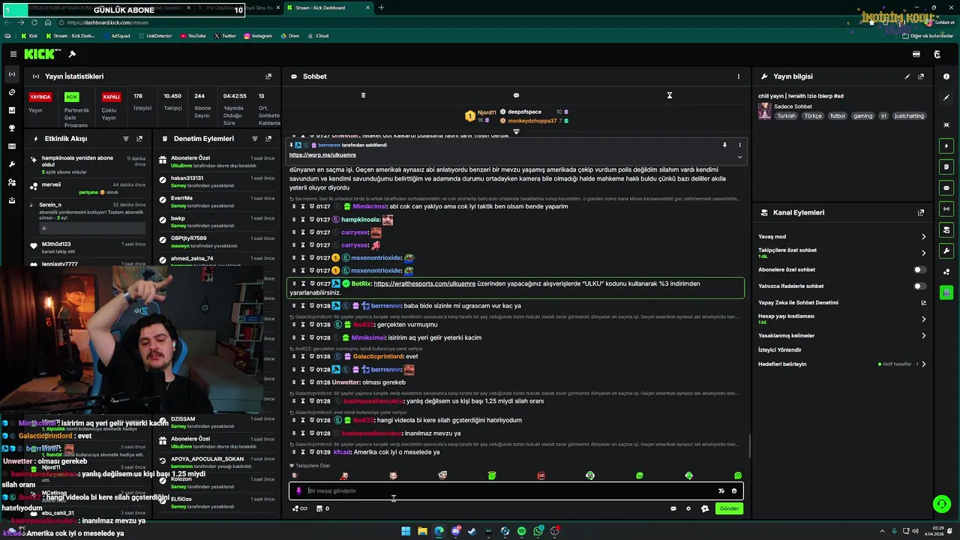Open the video clips icon in left sidebar
This screenshot has height=540, width=960.
(x=12, y=146)
